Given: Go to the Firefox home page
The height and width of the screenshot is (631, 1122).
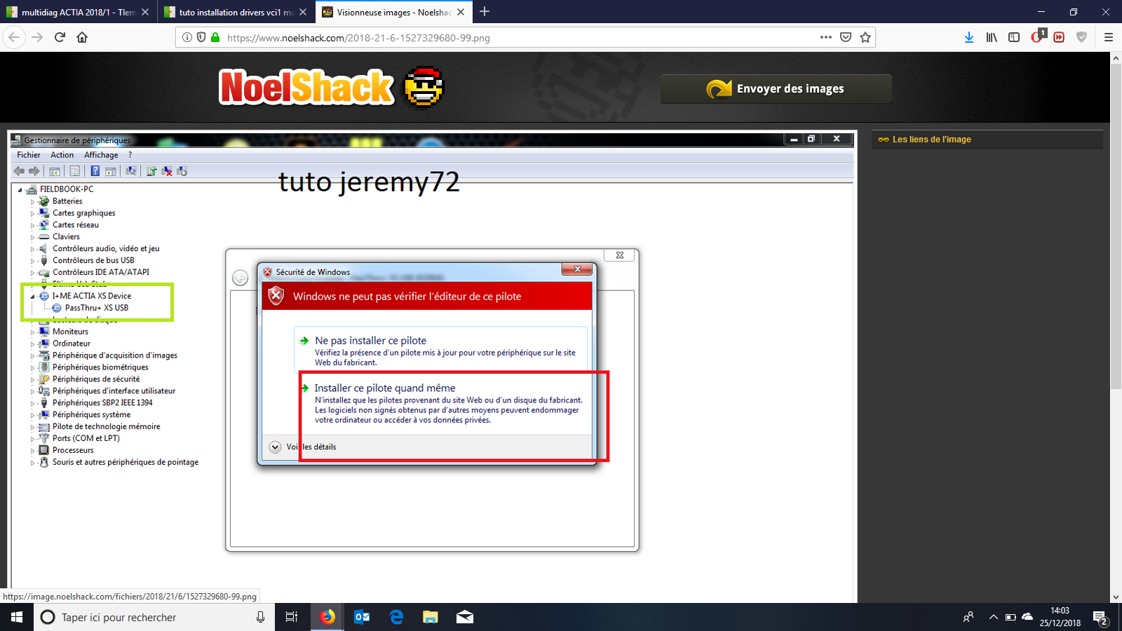Looking at the screenshot, I should click(x=82, y=37).
